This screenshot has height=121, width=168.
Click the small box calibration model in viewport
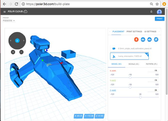(x=69, y=54)
